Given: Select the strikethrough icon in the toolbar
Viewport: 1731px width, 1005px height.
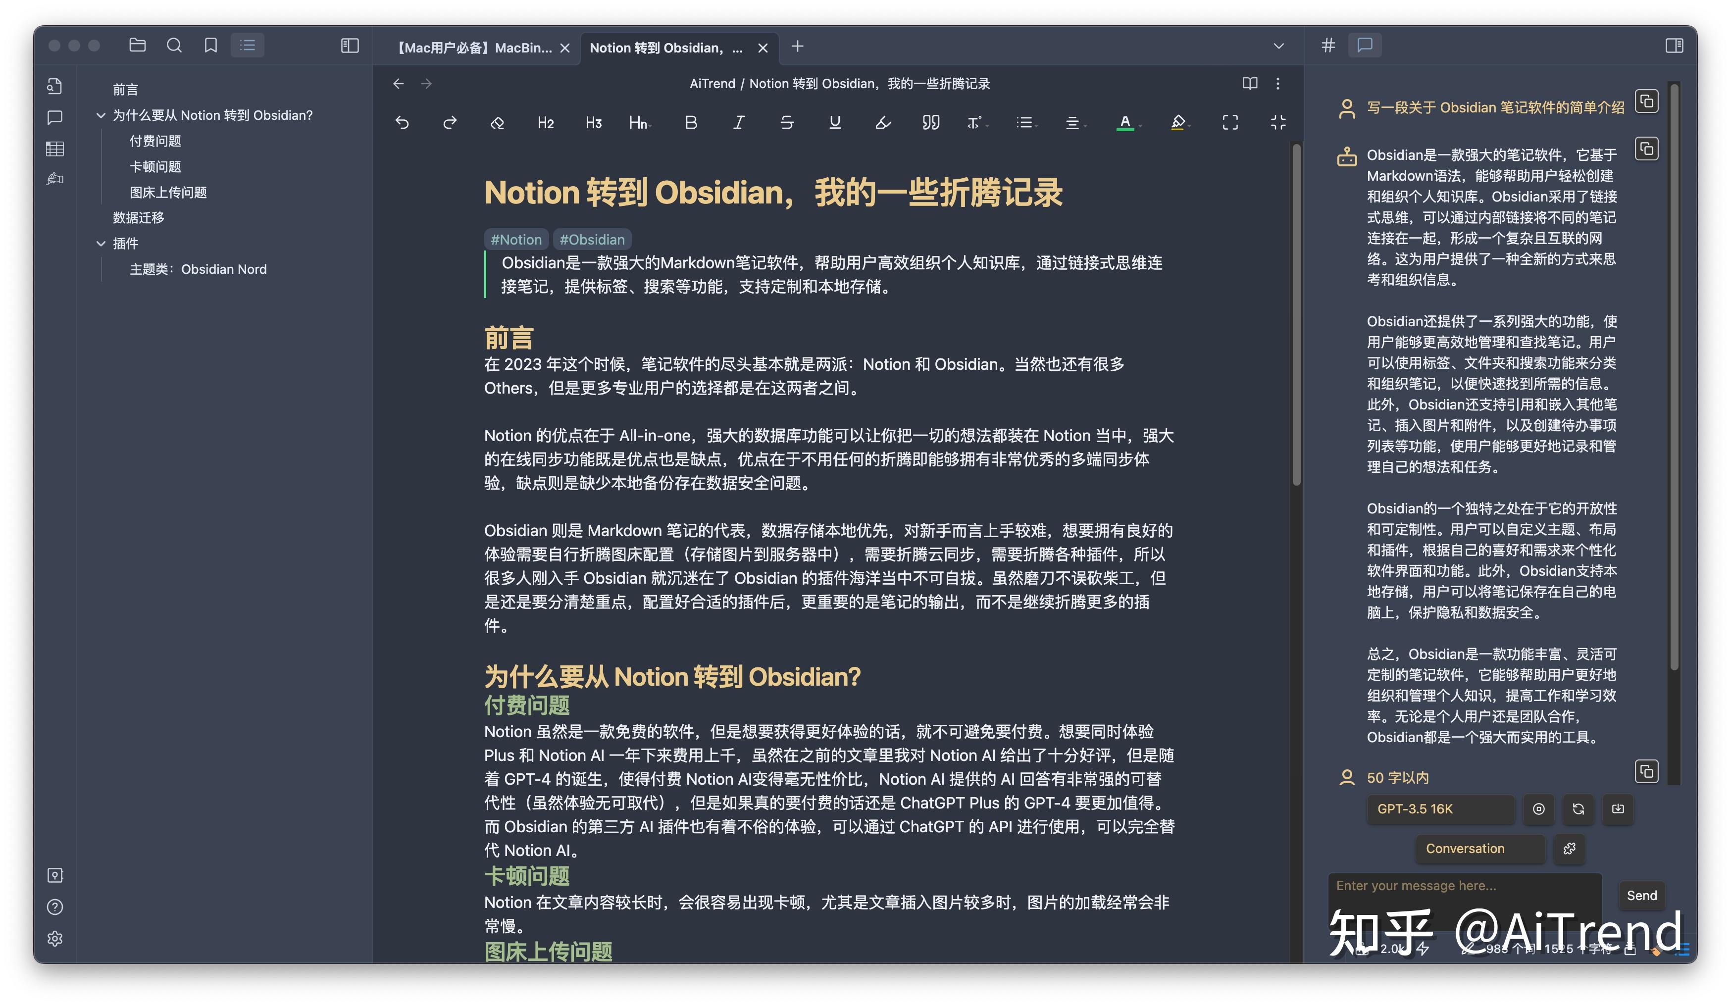Looking at the screenshot, I should (x=788, y=122).
